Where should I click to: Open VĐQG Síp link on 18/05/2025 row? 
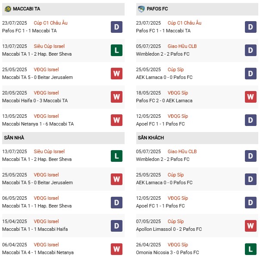178,93
